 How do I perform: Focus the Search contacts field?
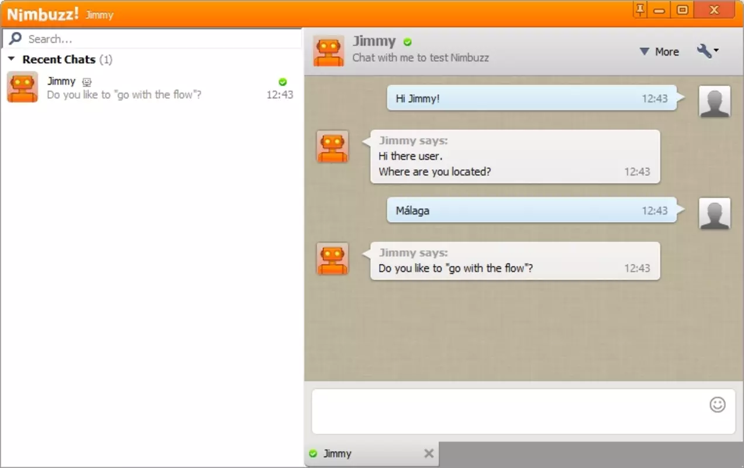pyautogui.click(x=152, y=39)
